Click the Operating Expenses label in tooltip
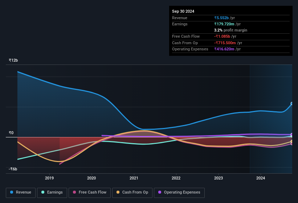The image size is (298, 203). coord(190,49)
